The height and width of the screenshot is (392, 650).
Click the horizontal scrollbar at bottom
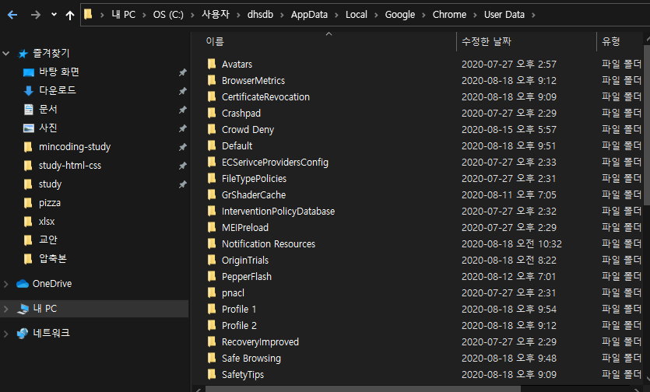363,389
